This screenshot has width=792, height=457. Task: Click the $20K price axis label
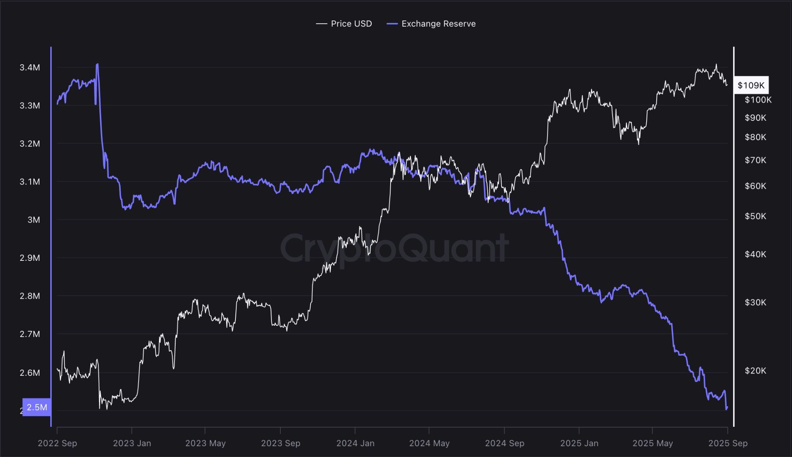(755, 371)
